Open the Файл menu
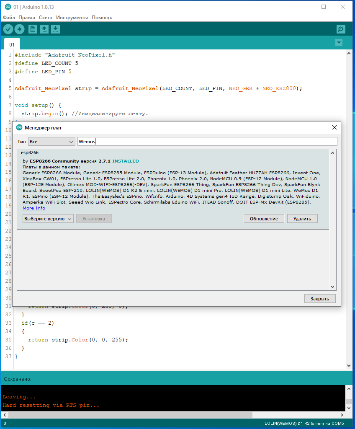Viewport: 355px width, 429px height. 9,18
